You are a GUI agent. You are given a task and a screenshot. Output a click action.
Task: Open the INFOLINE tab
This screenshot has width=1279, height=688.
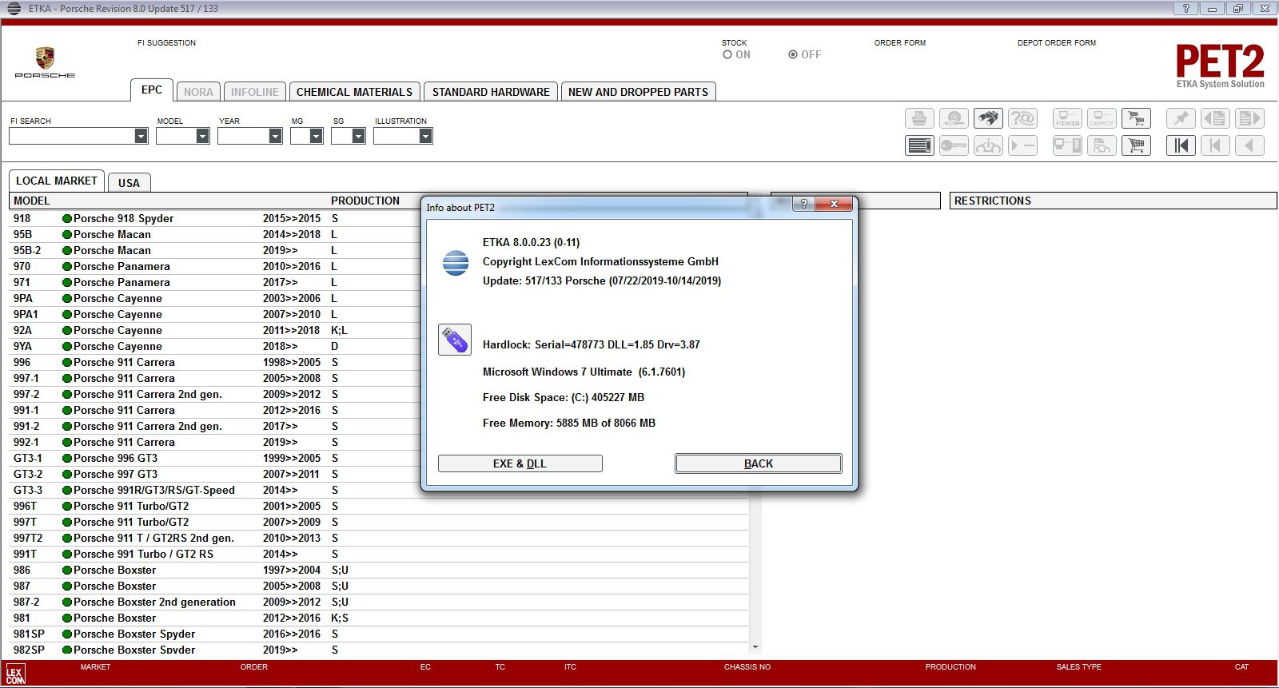click(255, 92)
